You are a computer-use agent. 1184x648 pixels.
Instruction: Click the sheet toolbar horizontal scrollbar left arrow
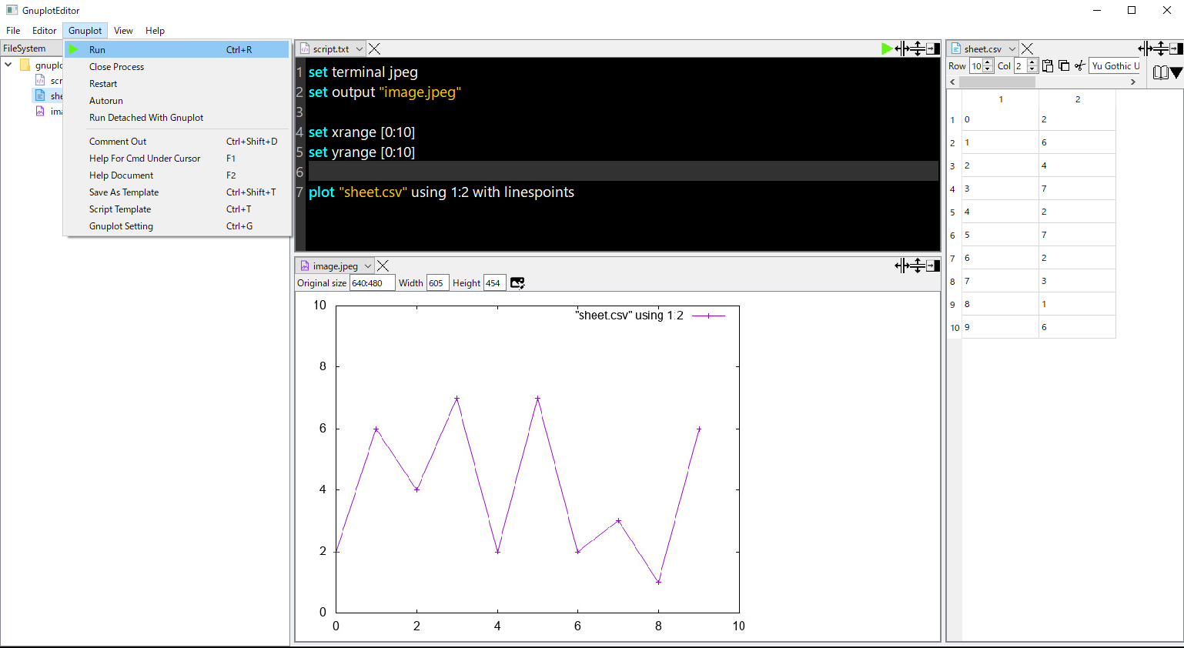[953, 82]
